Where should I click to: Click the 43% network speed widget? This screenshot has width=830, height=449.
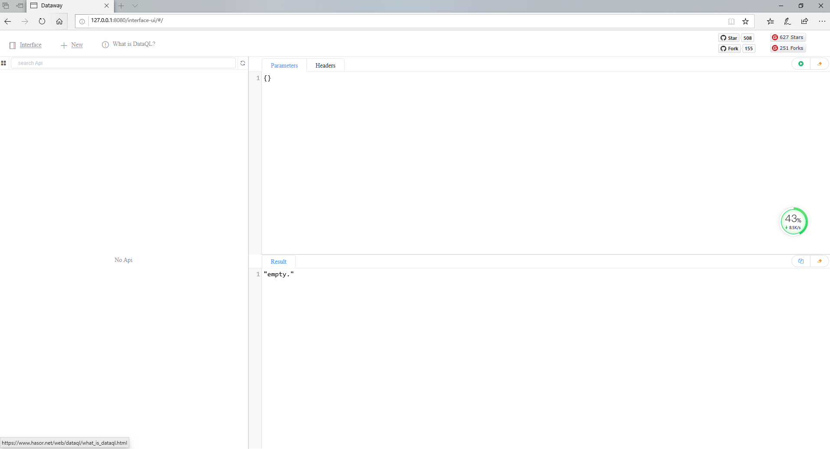(x=794, y=222)
